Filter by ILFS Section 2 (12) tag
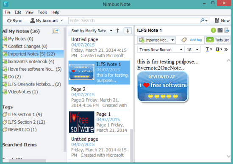This screenshot has height=164, width=233. click(24, 122)
